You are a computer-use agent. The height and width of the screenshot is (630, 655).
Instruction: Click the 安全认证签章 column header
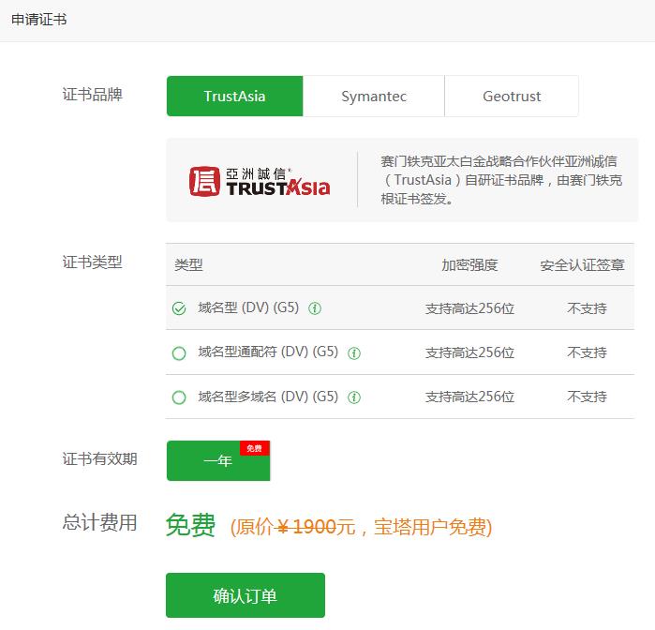click(582, 264)
